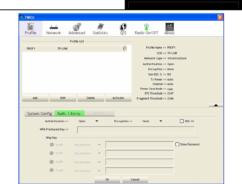Select the Key#1 radio button
The height and width of the screenshot is (184, 242).
tap(52, 145)
